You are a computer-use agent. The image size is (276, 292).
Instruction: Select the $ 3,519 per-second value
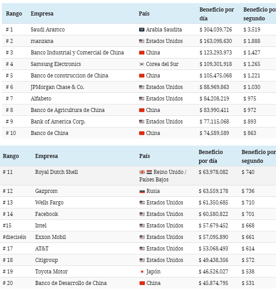point(252,30)
